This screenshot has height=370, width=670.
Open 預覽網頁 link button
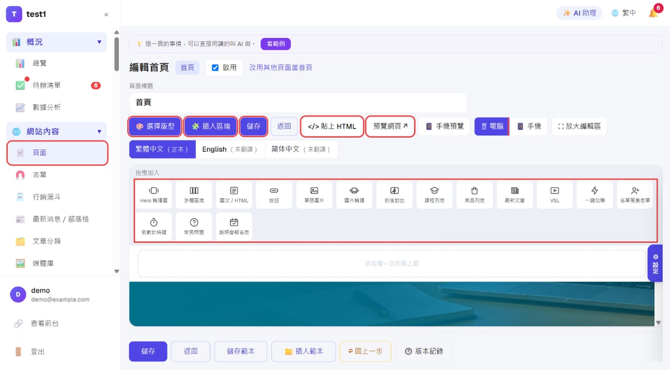pyautogui.click(x=390, y=126)
